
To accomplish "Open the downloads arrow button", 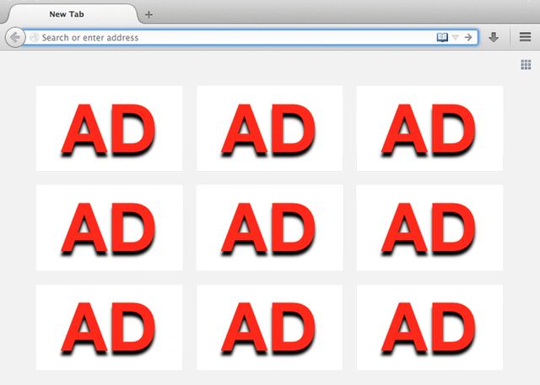I will click(x=494, y=38).
